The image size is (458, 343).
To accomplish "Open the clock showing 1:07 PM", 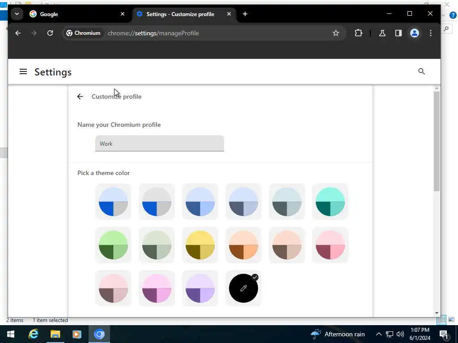I will (x=420, y=334).
